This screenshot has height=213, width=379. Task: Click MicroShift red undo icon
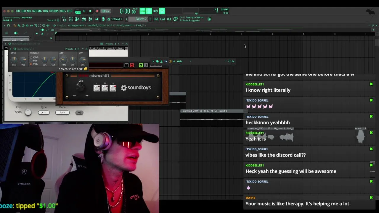tap(132, 65)
